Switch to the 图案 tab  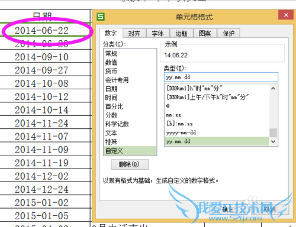pos(205,33)
